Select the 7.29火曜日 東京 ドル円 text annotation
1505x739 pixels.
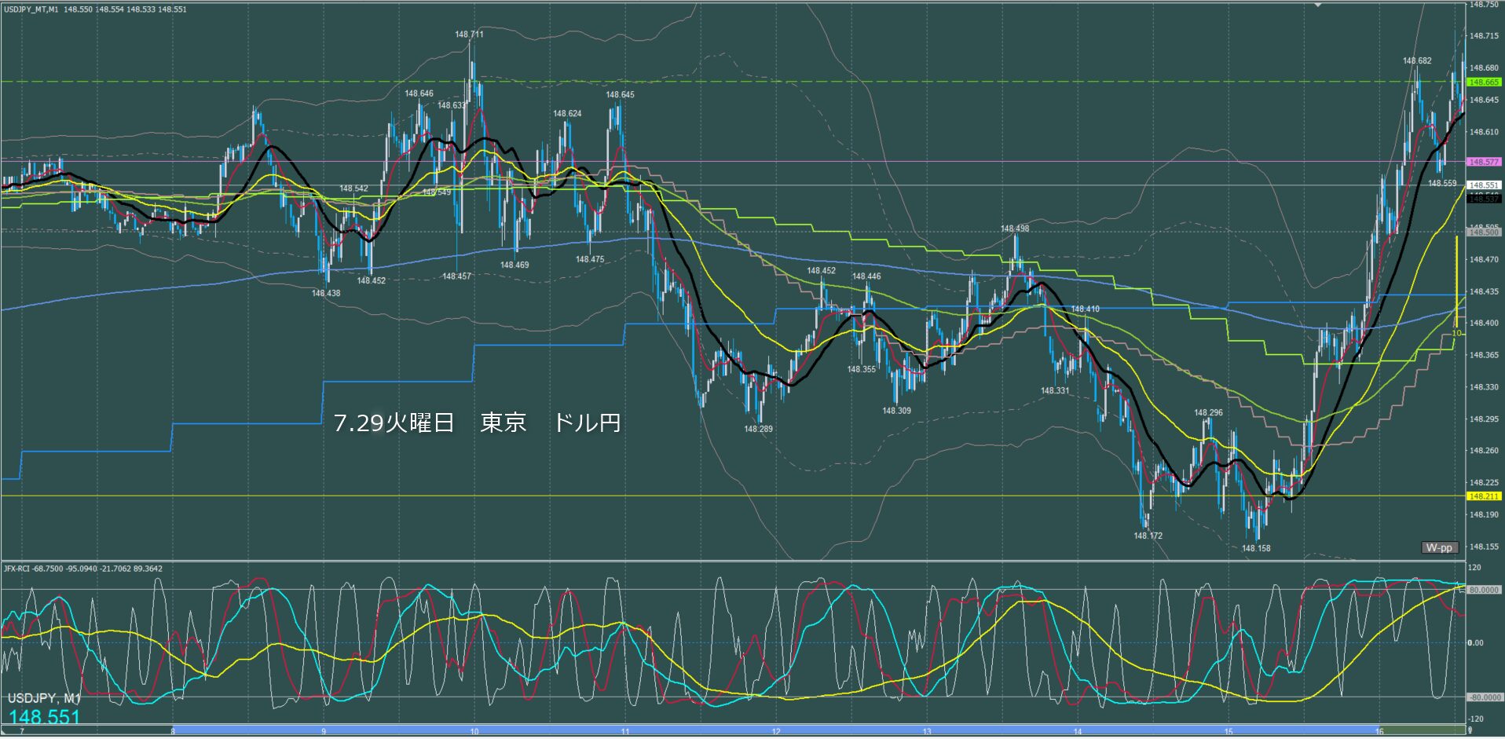(478, 423)
